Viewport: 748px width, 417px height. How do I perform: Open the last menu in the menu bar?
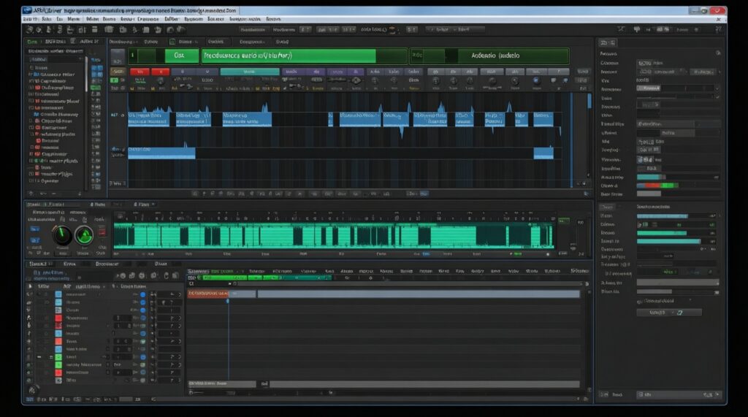click(x=273, y=19)
